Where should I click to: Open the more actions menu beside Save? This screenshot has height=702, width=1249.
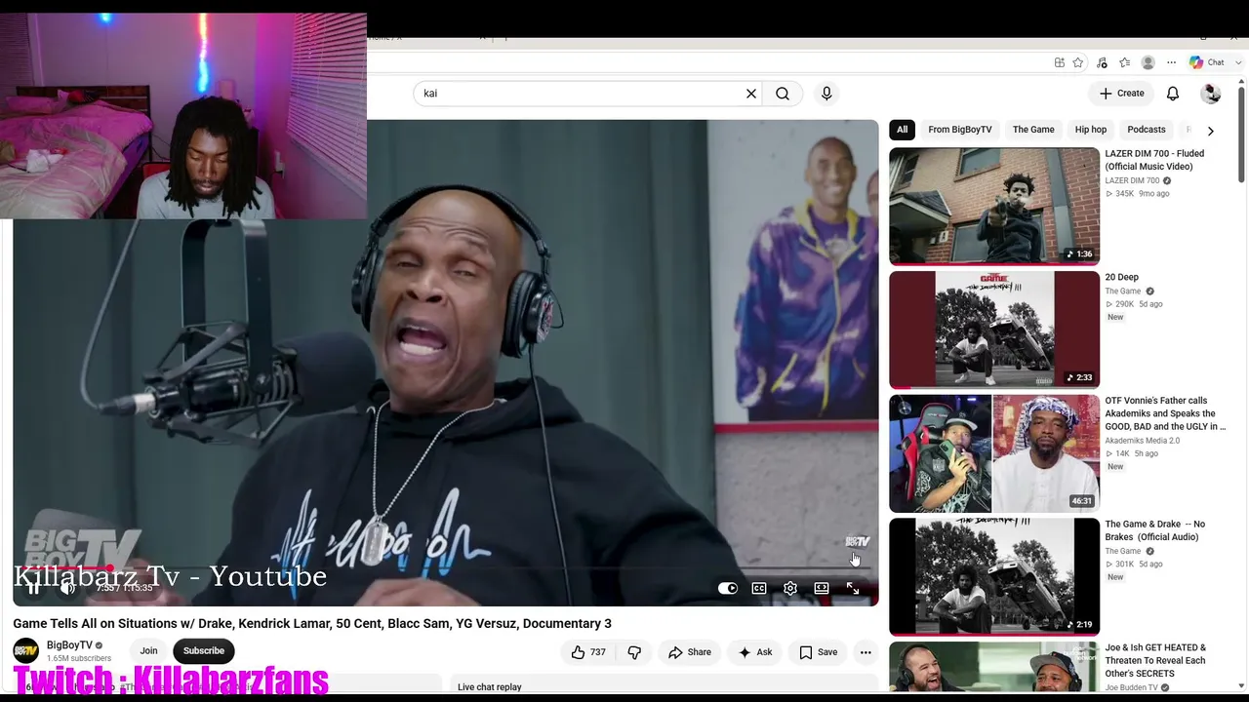(x=866, y=652)
